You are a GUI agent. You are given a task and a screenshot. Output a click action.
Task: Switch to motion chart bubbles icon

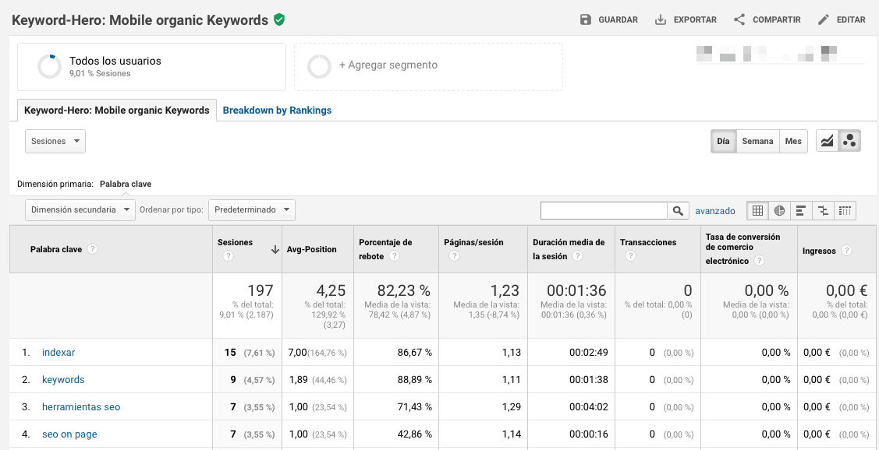(849, 141)
